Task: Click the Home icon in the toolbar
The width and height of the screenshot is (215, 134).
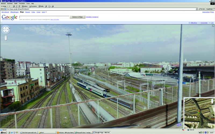Action: [x=19, y=6]
